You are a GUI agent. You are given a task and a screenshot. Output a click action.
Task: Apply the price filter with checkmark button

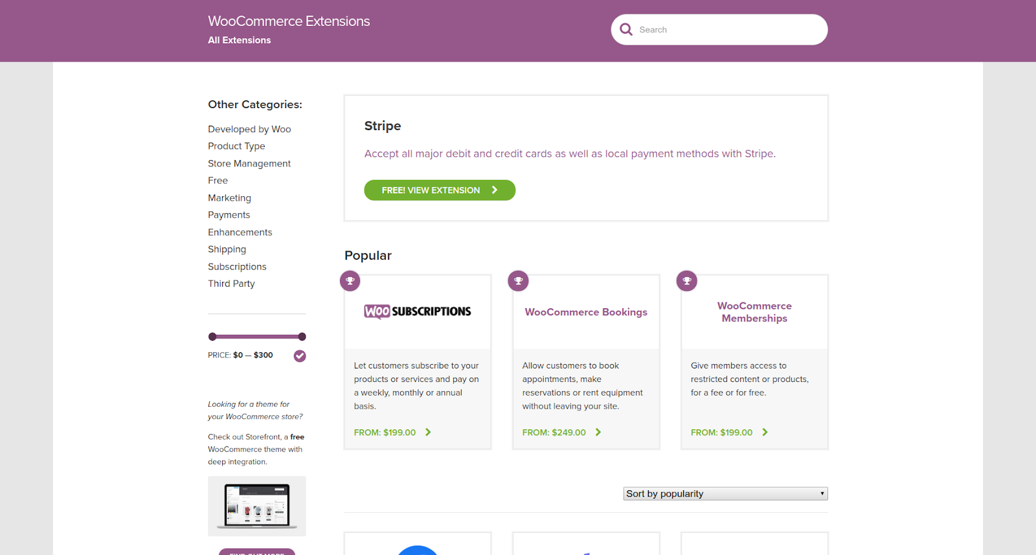pyautogui.click(x=300, y=356)
